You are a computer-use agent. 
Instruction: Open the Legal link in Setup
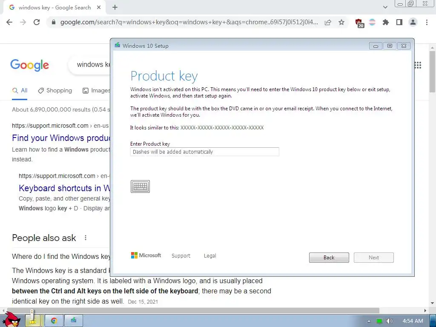coord(210,256)
